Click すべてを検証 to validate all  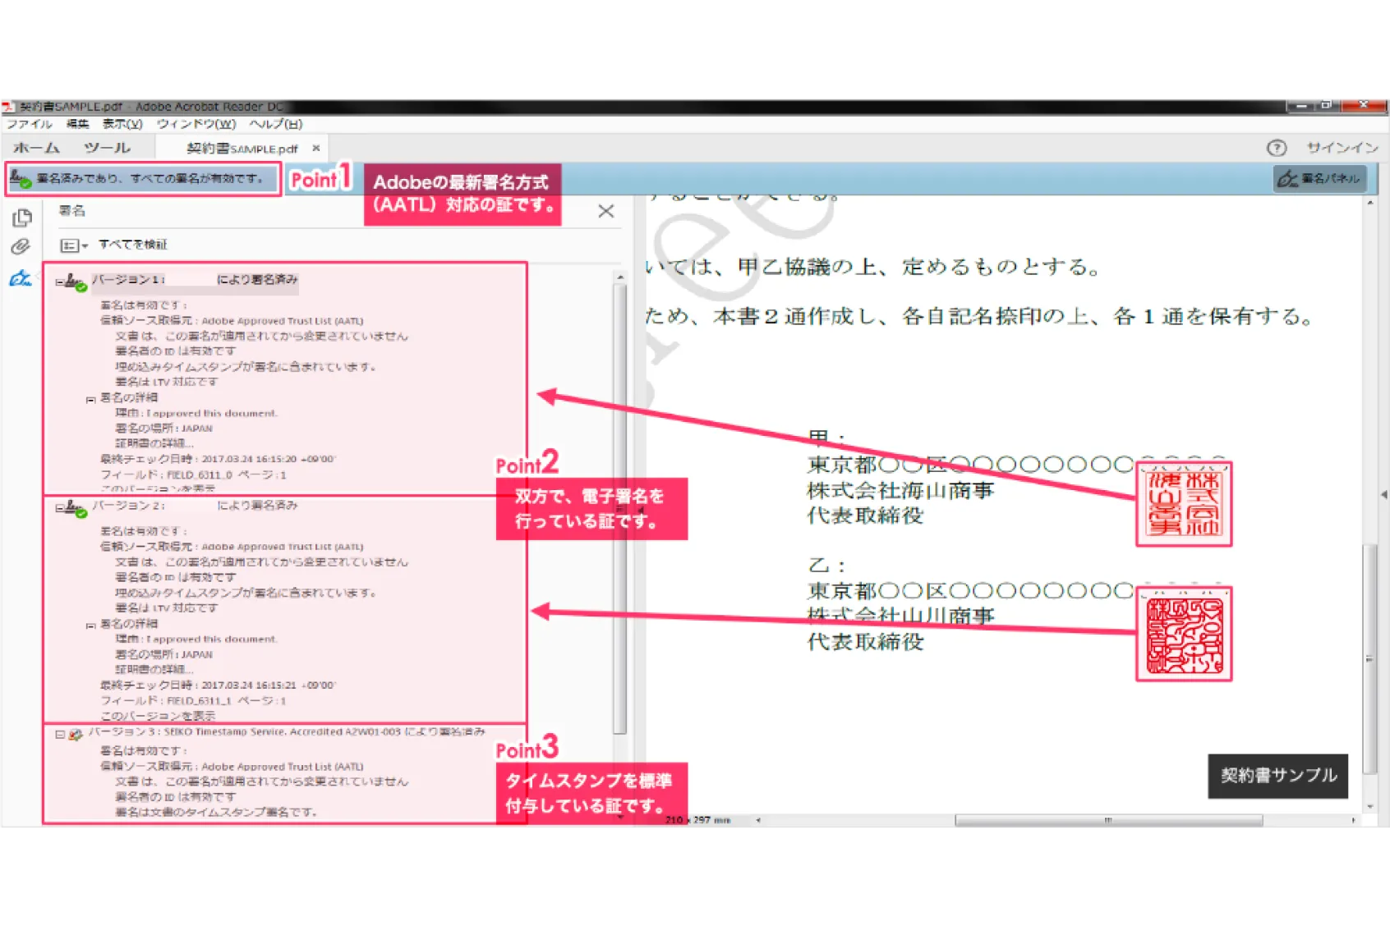tap(132, 245)
